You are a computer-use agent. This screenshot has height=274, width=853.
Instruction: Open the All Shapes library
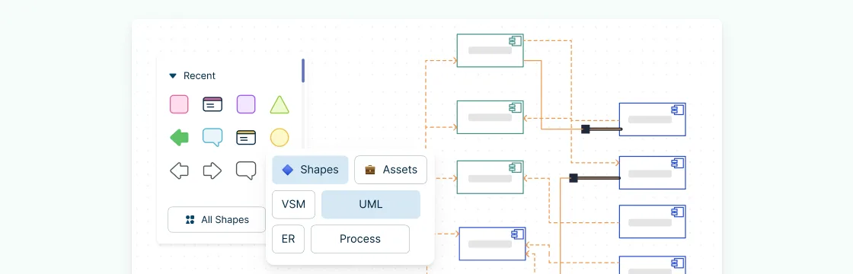(x=216, y=220)
